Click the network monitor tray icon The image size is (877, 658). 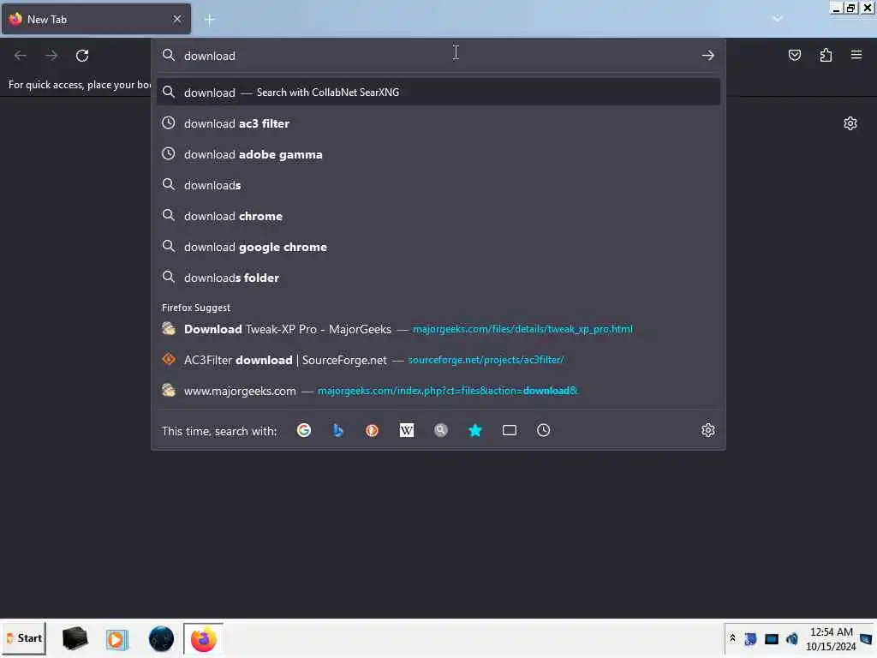[772, 639]
